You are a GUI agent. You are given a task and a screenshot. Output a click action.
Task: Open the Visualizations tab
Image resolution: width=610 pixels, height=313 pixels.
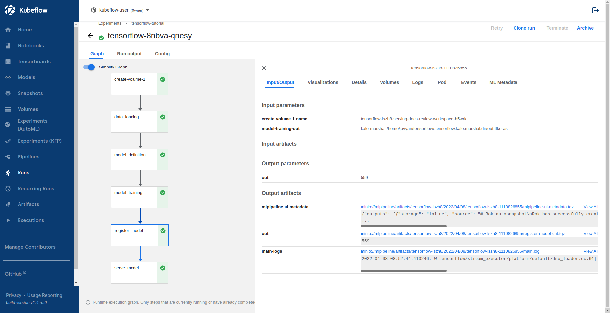click(323, 82)
